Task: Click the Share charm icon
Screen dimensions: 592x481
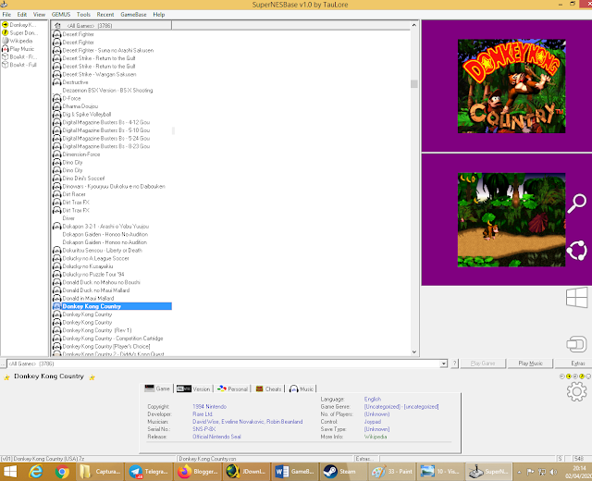Action: [577, 251]
